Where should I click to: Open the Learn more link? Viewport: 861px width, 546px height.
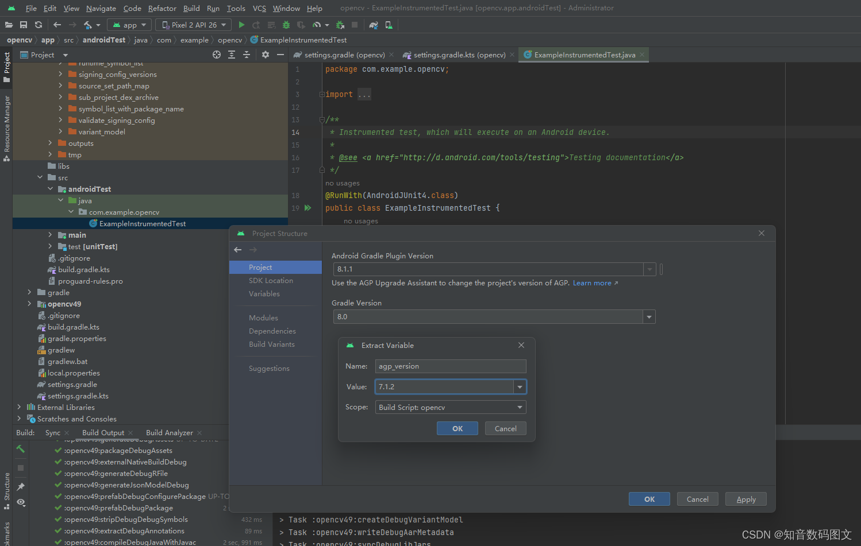tap(591, 282)
